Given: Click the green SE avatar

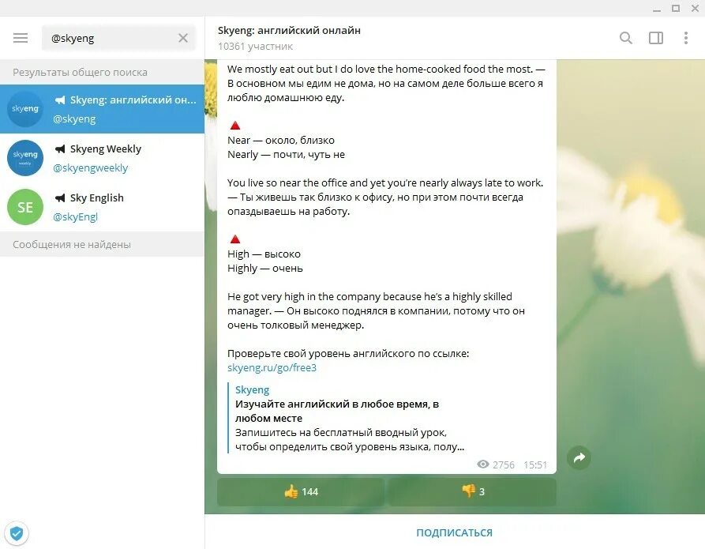Looking at the screenshot, I should tap(25, 207).
